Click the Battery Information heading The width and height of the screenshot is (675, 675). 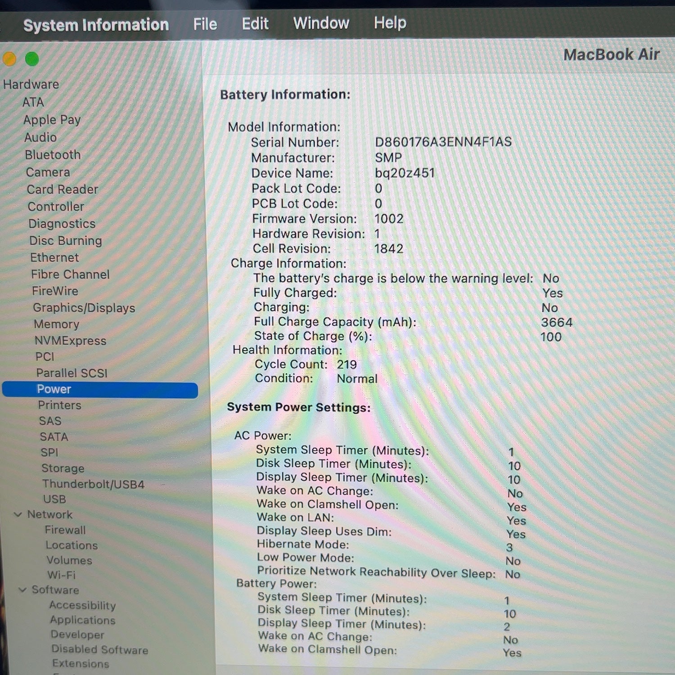coord(285,94)
